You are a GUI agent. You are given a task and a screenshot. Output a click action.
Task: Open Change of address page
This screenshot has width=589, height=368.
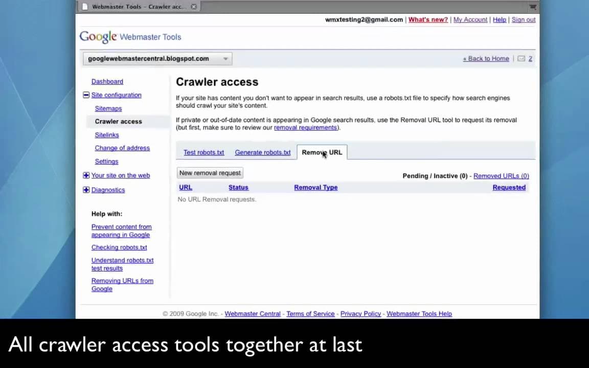tap(122, 148)
